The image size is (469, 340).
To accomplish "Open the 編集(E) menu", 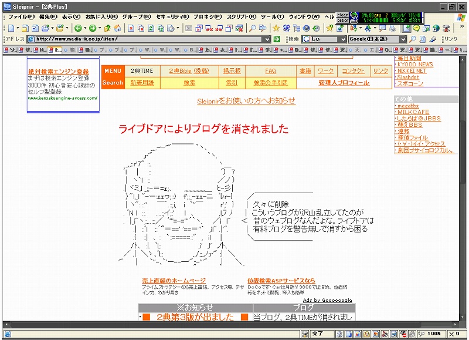I will pos(48,17).
